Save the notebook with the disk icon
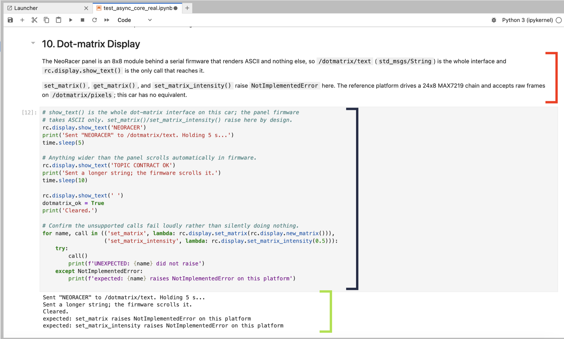The height and width of the screenshot is (339, 564). 10,20
